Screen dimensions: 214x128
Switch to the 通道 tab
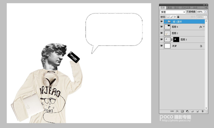pos(170,8)
